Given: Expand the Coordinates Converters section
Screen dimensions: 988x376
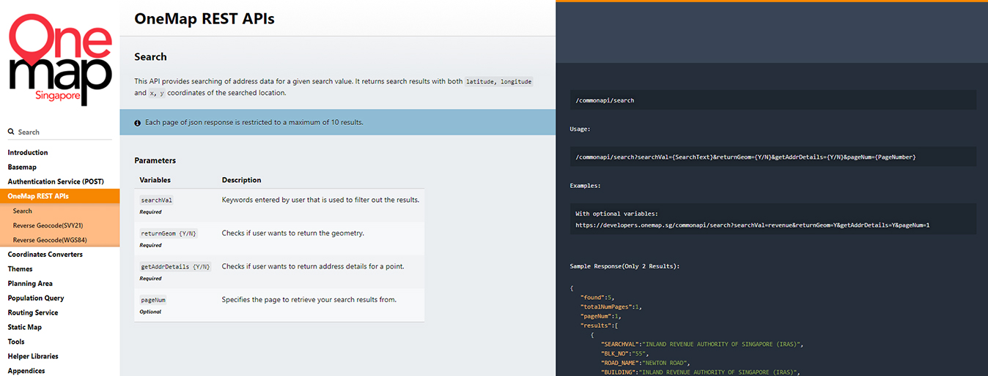Looking at the screenshot, I should [x=45, y=255].
